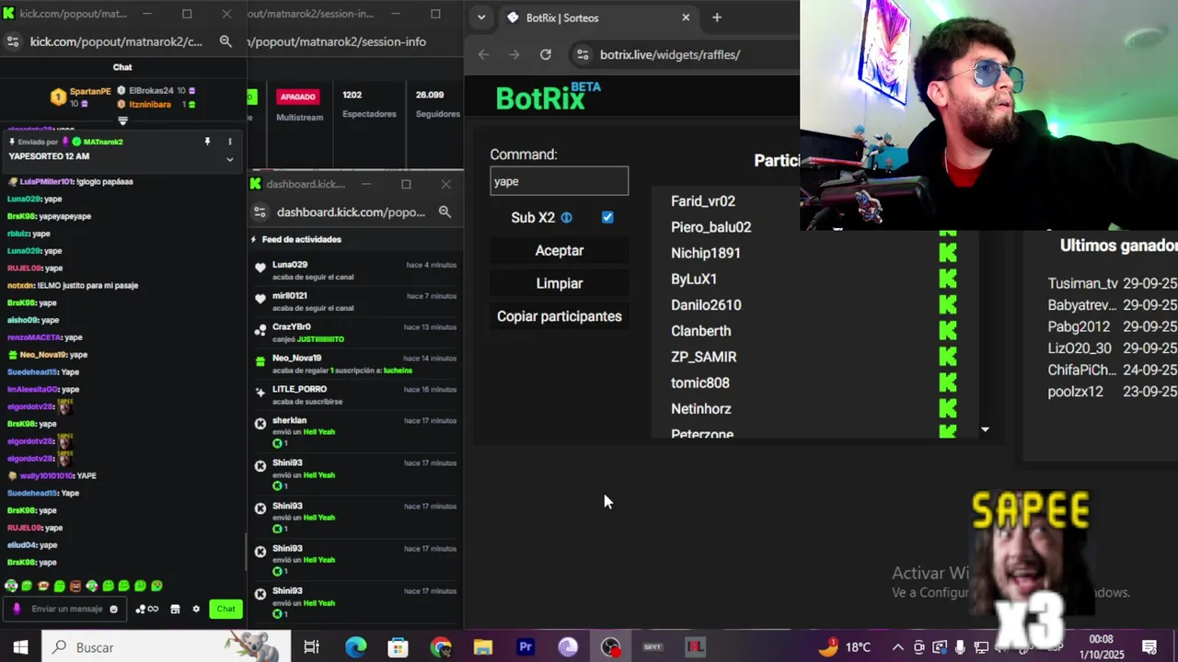Open the emoji picker in message box
Image resolution: width=1178 pixels, height=662 pixels.
[114, 609]
